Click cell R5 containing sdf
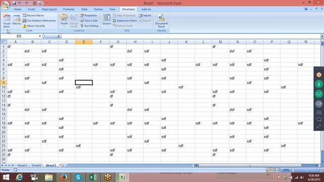Screen dimensions: 324x182 point(306,65)
